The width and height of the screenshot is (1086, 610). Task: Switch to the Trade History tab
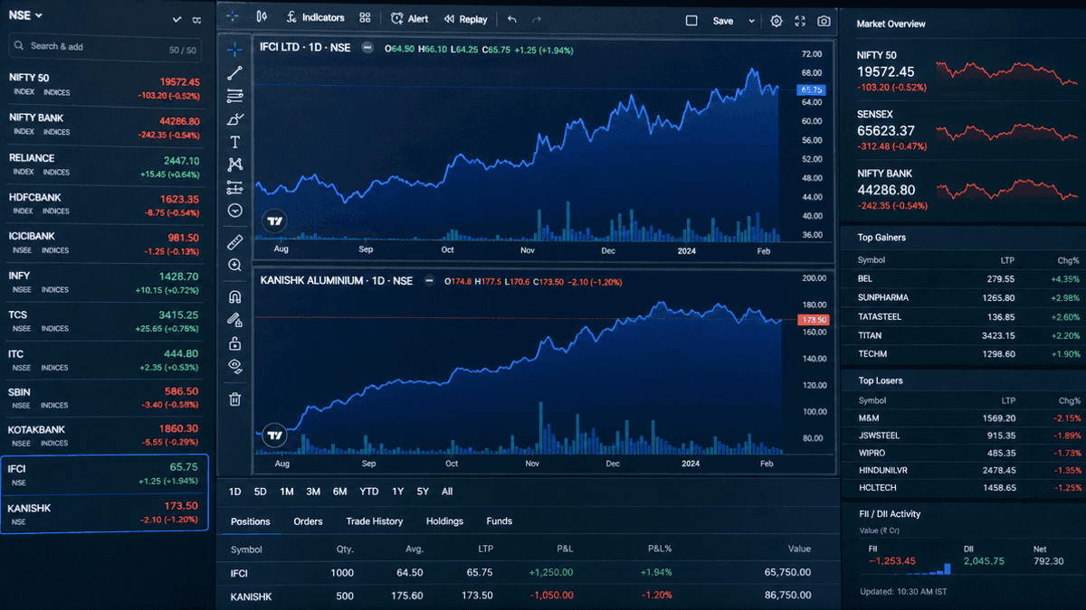(375, 521)
